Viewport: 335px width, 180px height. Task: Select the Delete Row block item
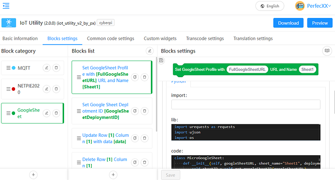112,162
